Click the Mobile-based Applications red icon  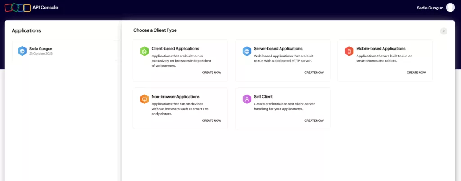(x=348, y=51)
